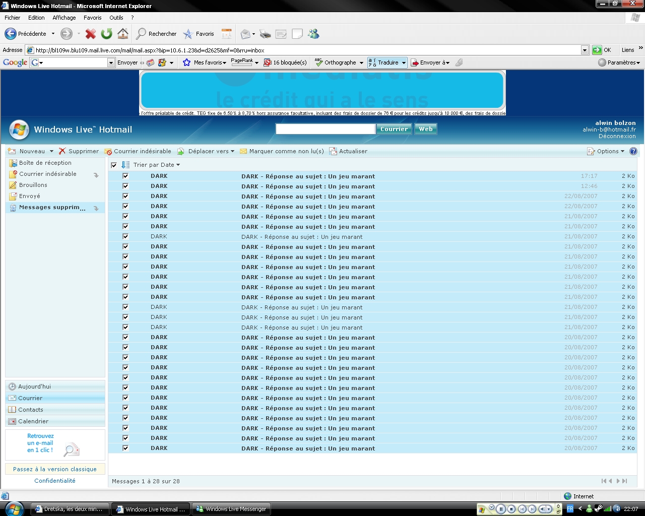Click the Windows Start button
The height and width of the screenshot is (516, 645).
pyautogui.click(x=14, y=509)
